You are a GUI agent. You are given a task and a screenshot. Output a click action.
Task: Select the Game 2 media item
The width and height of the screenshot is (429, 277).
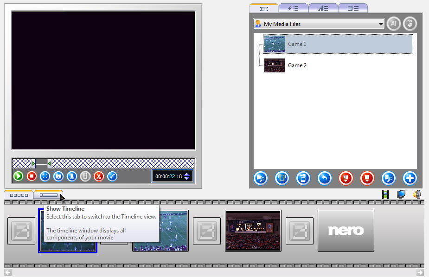tap(338, 65)
